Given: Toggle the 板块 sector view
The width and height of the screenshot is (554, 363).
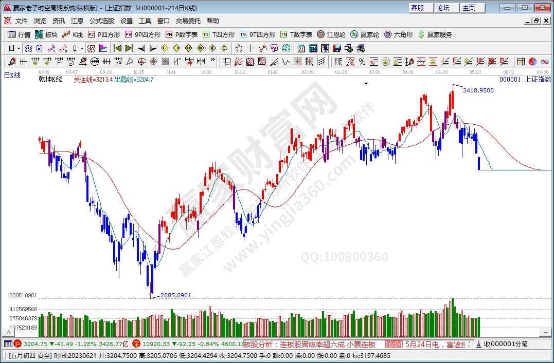Looking at the screenshot, I should [46, 34].
